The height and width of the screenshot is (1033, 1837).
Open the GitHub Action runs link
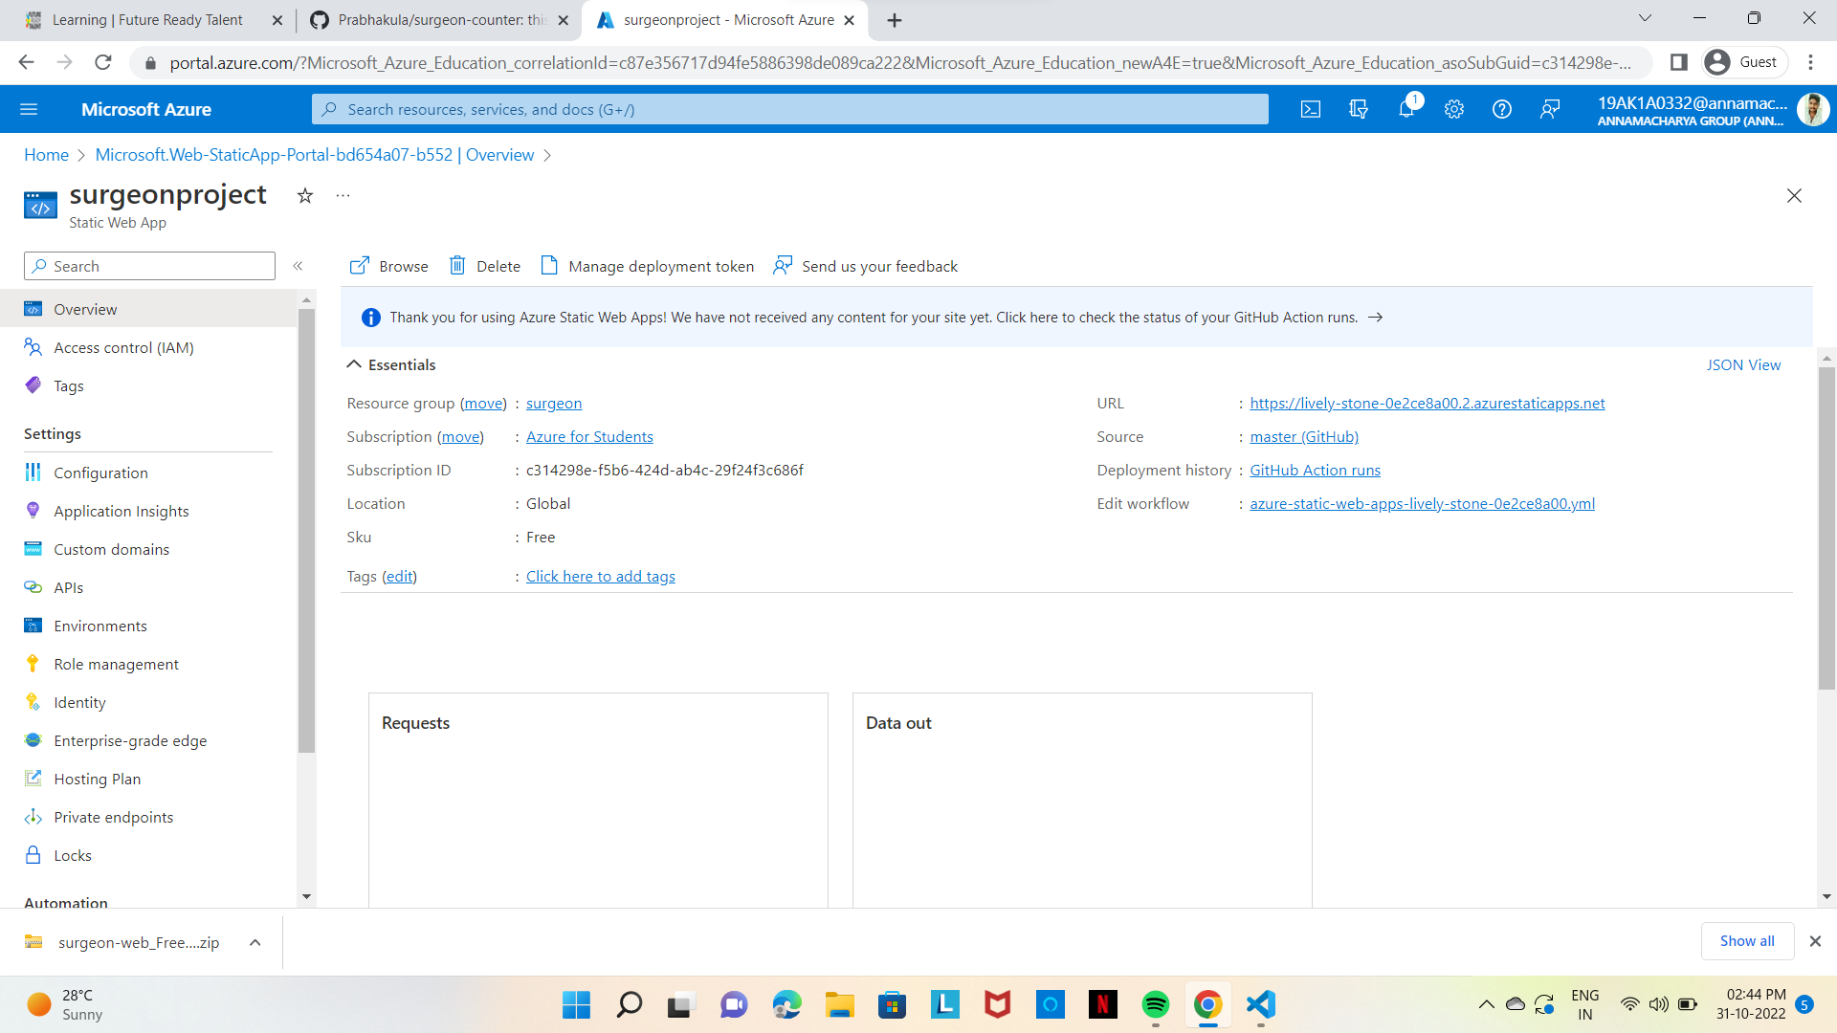point(1315,470)
